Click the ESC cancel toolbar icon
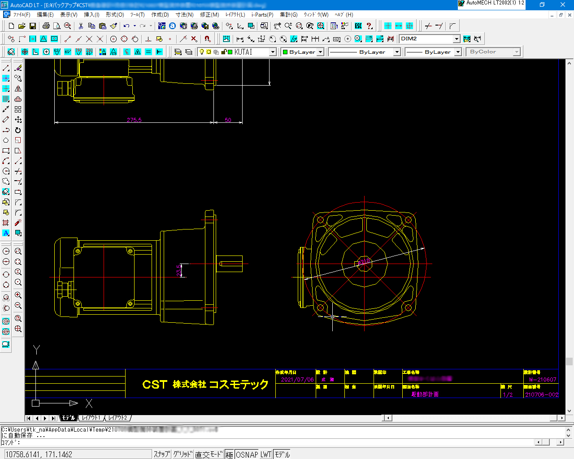Viewport: 574px width, 459px height. (358, 26)
